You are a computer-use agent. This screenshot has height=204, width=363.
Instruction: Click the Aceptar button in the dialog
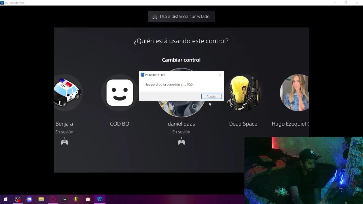[212, 96]
